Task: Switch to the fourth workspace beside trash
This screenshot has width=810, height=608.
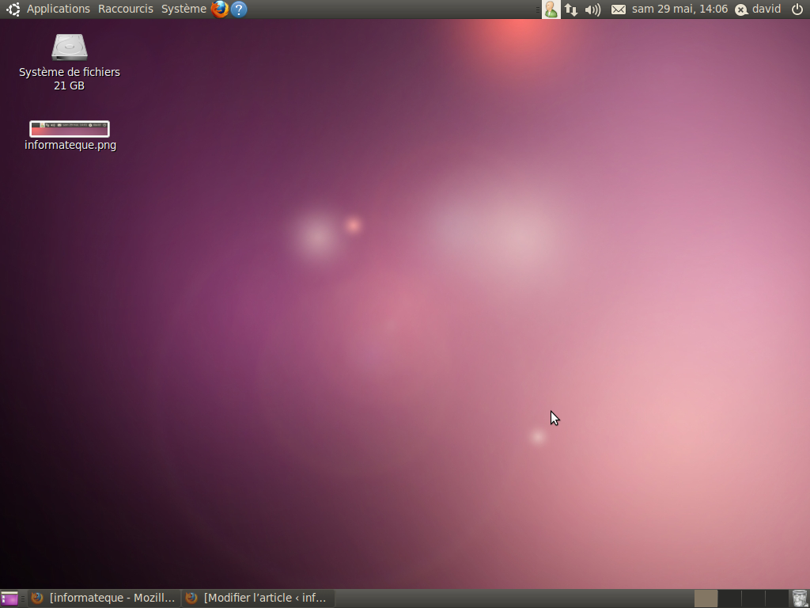Action: pos(777,598)
